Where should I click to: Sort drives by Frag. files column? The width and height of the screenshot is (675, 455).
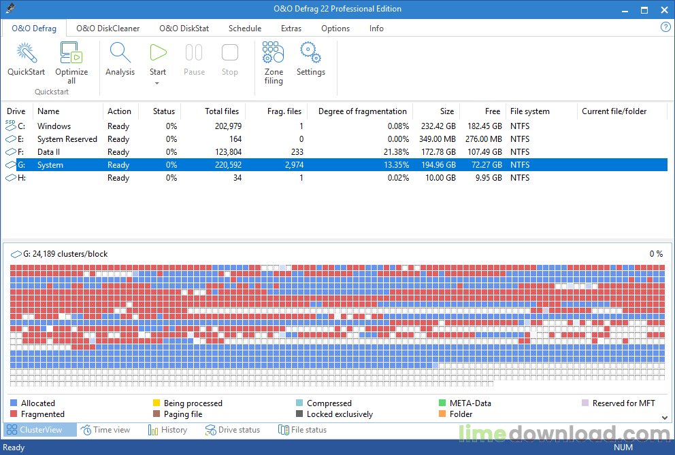284,111
